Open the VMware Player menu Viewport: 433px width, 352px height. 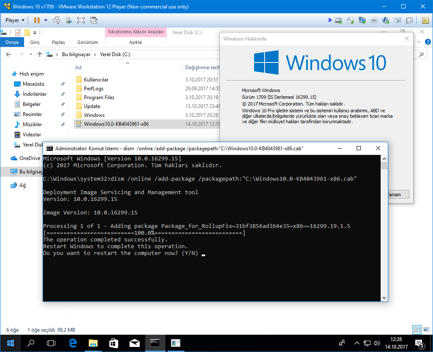(15, 20)
